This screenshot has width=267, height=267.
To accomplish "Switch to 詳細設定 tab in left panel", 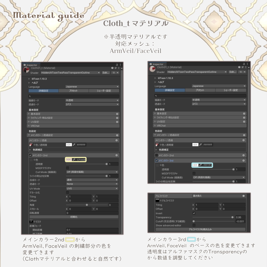I will [x=44, y=91].
